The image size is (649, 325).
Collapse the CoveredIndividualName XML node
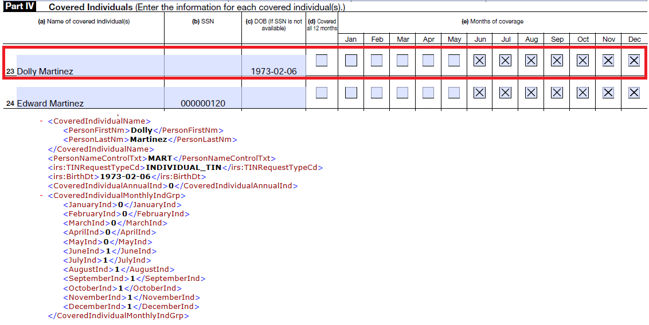pos(41,121)
